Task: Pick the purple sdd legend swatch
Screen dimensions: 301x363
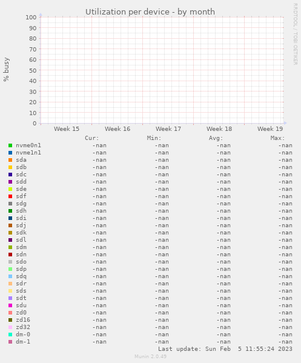Action: (x=10, y=182)
